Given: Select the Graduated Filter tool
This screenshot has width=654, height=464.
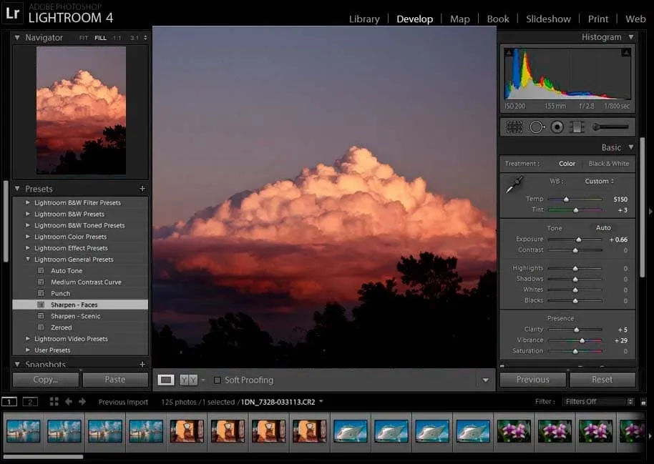Looking at the screenshot, I should click(x=577, y=127).
